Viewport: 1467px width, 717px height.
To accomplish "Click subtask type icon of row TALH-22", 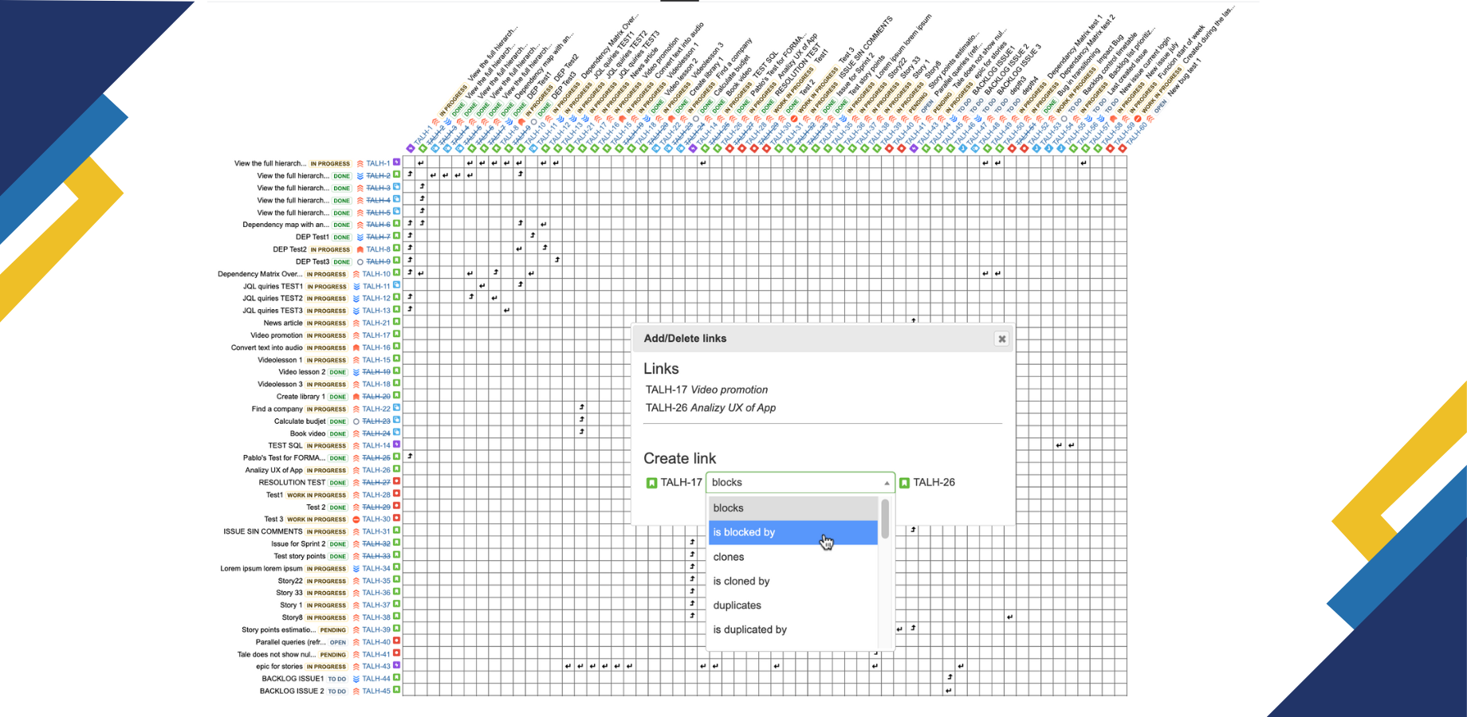I will point(396,408).
